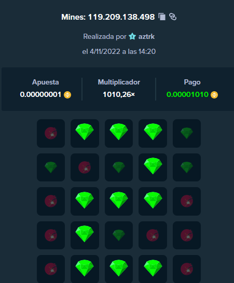Select mine tile in fourth row, fourth column
Image resolution: width=234 pixels, height=283 pixels.
coord(153,235)
